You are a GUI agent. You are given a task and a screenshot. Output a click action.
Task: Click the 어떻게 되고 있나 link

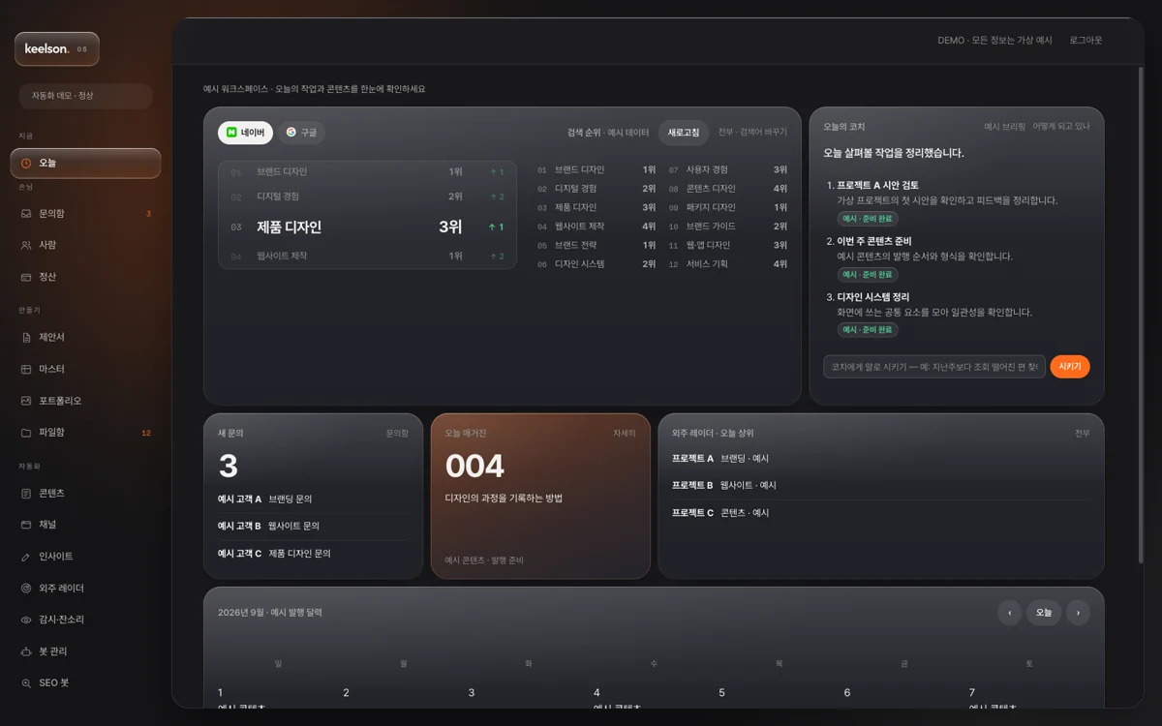pyautogui.click(x=1061, y=127)
